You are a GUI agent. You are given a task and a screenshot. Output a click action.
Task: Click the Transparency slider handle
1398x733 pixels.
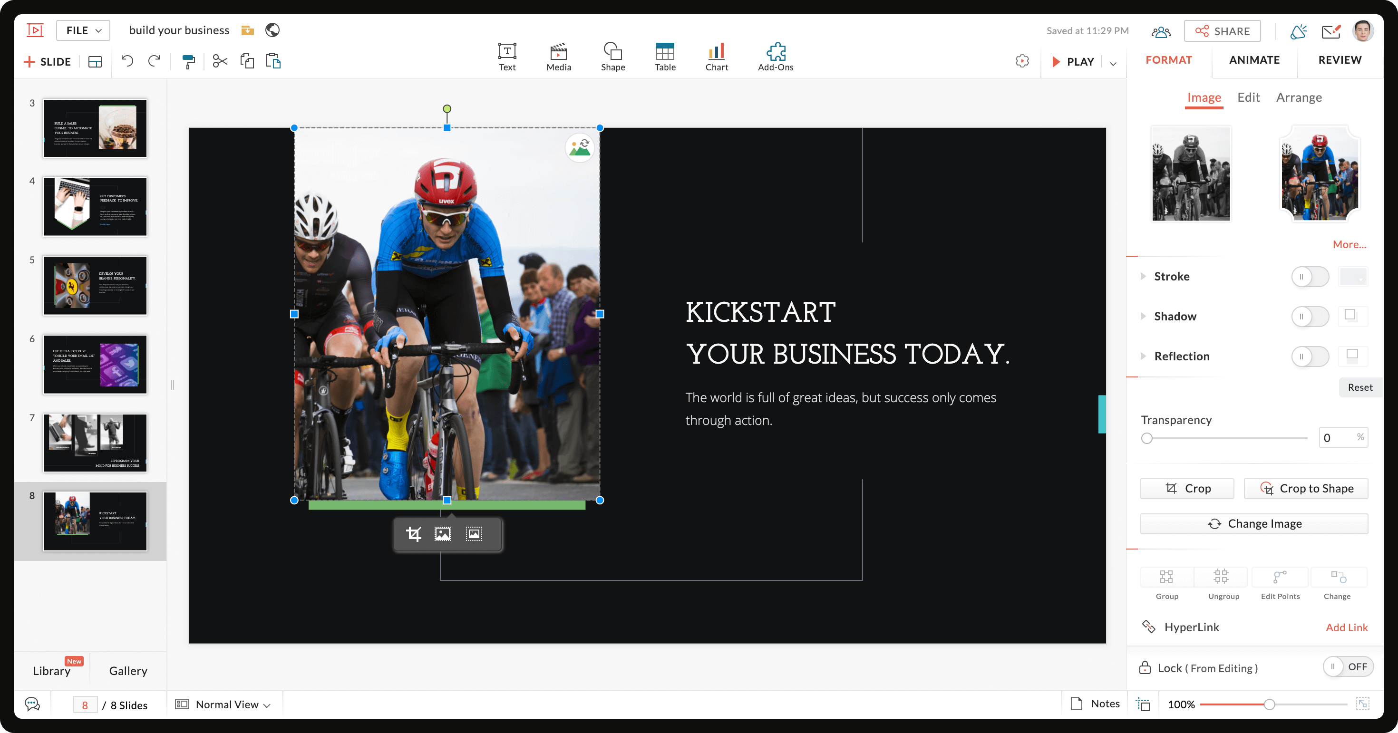coord(1146,438)
